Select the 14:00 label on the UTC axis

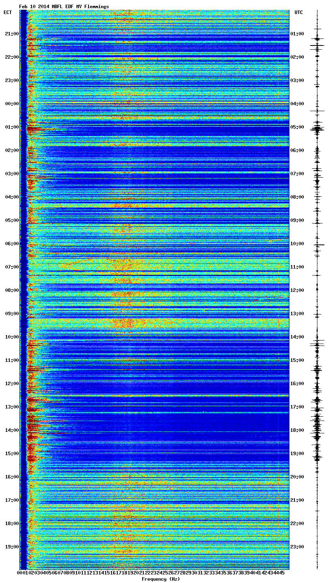tap(297, 337)
